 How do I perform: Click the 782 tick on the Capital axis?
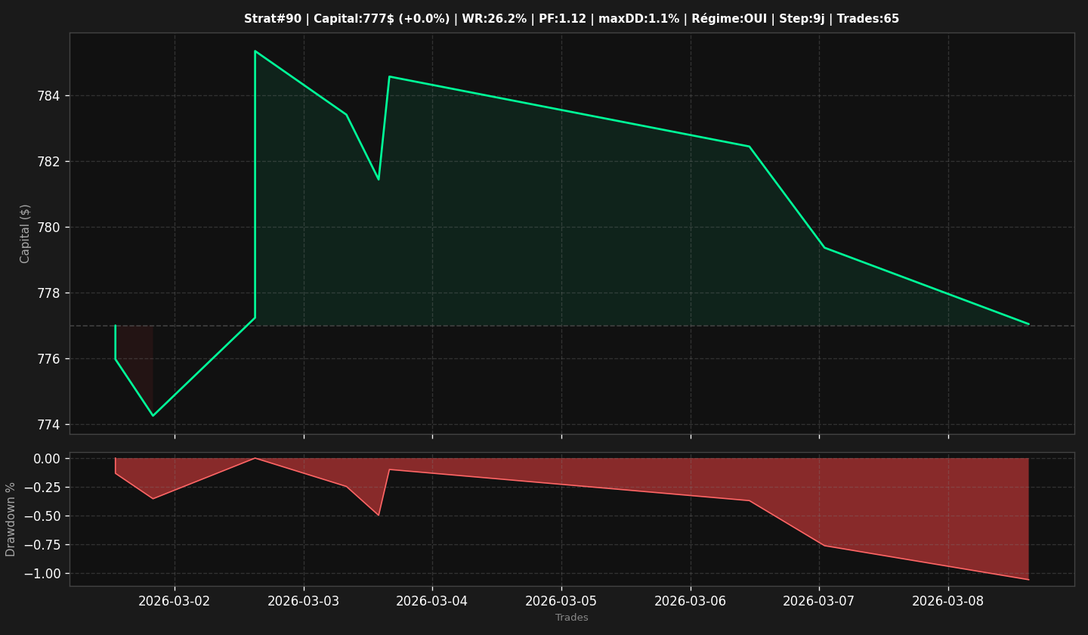tap(48, 162)
